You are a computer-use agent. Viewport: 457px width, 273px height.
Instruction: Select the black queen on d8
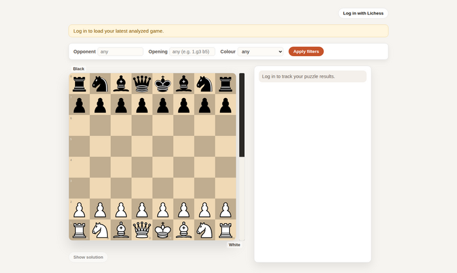[x=142, y=84]
